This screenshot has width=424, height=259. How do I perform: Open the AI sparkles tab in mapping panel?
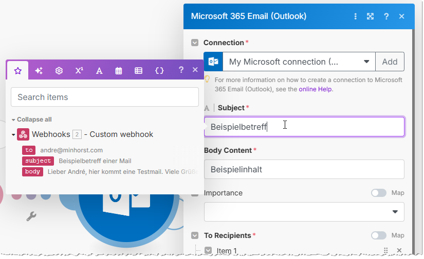click(39, 71)
